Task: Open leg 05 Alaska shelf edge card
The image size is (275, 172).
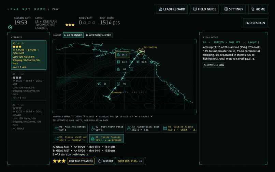Action: [x=70, y=139]
